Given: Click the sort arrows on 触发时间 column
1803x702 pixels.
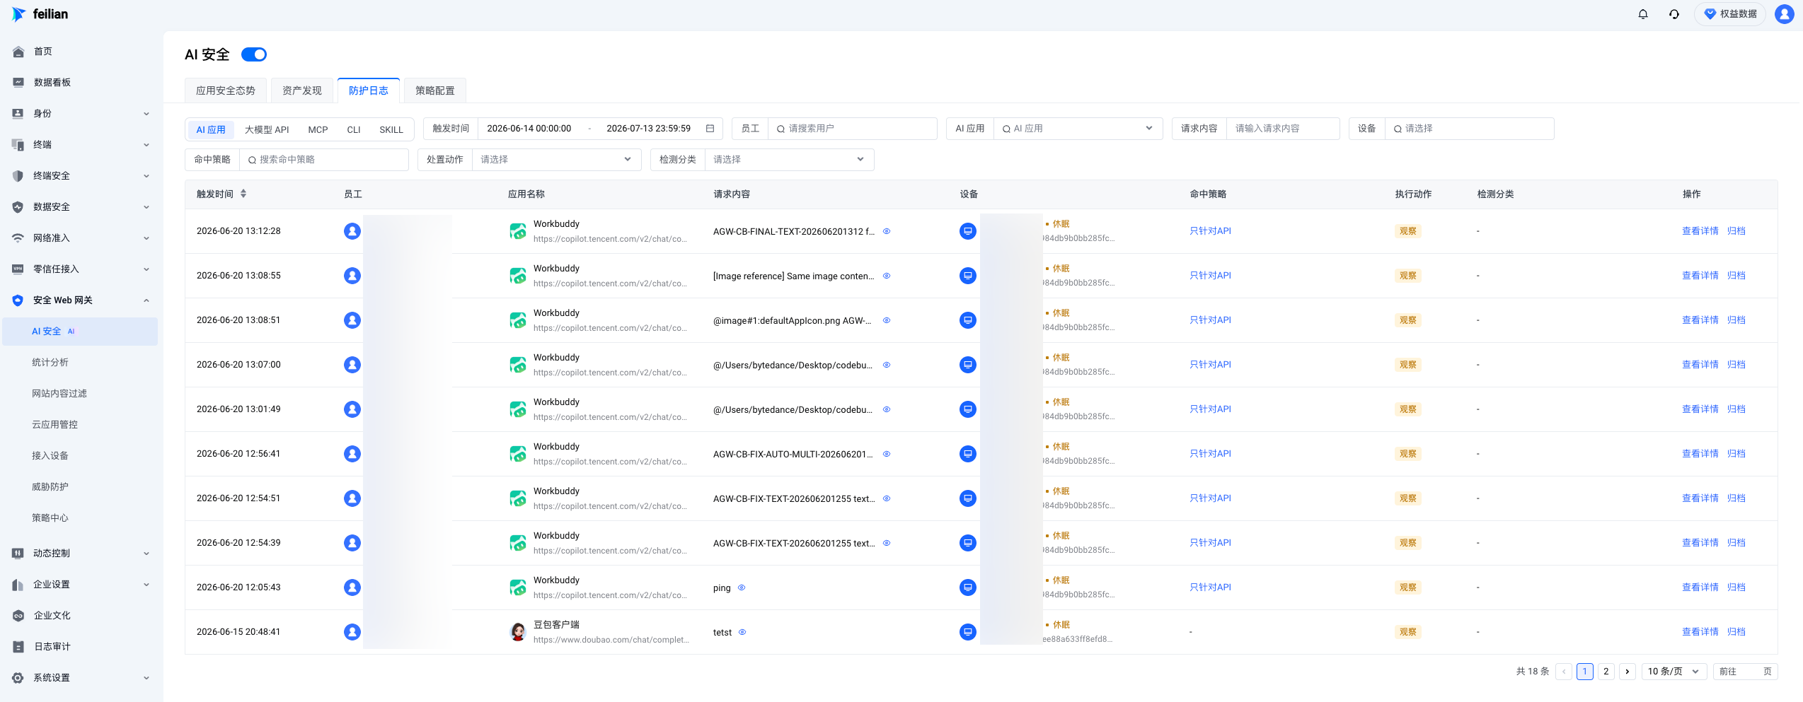Looking at the screenshot, I should (x=243, y=194).
